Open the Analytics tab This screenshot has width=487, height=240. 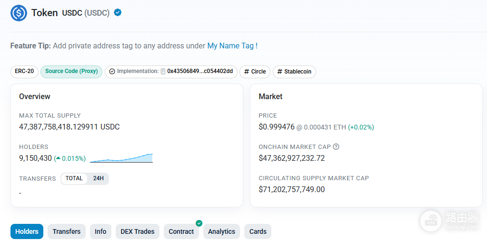point(221,231)
